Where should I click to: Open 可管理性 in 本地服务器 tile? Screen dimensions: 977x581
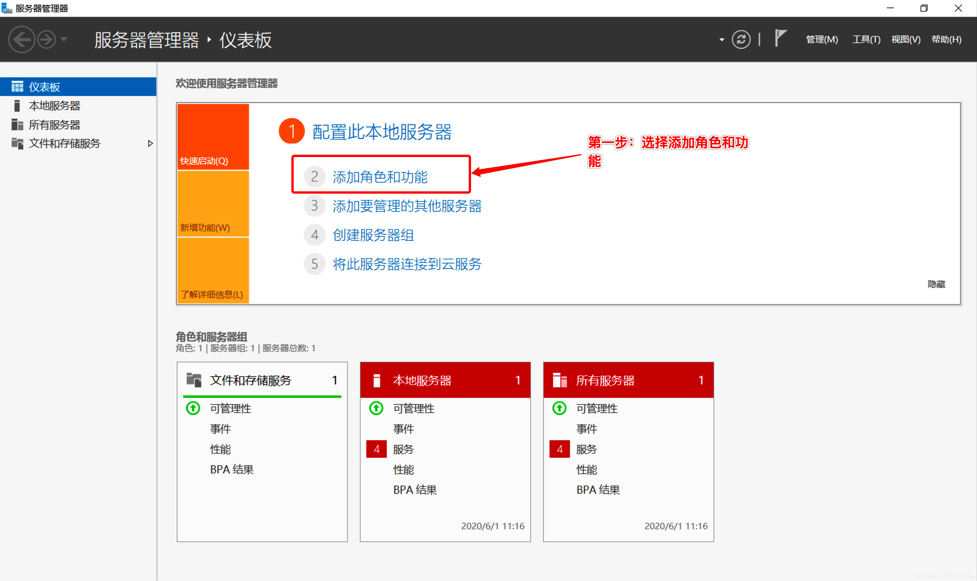click(414, 408)
